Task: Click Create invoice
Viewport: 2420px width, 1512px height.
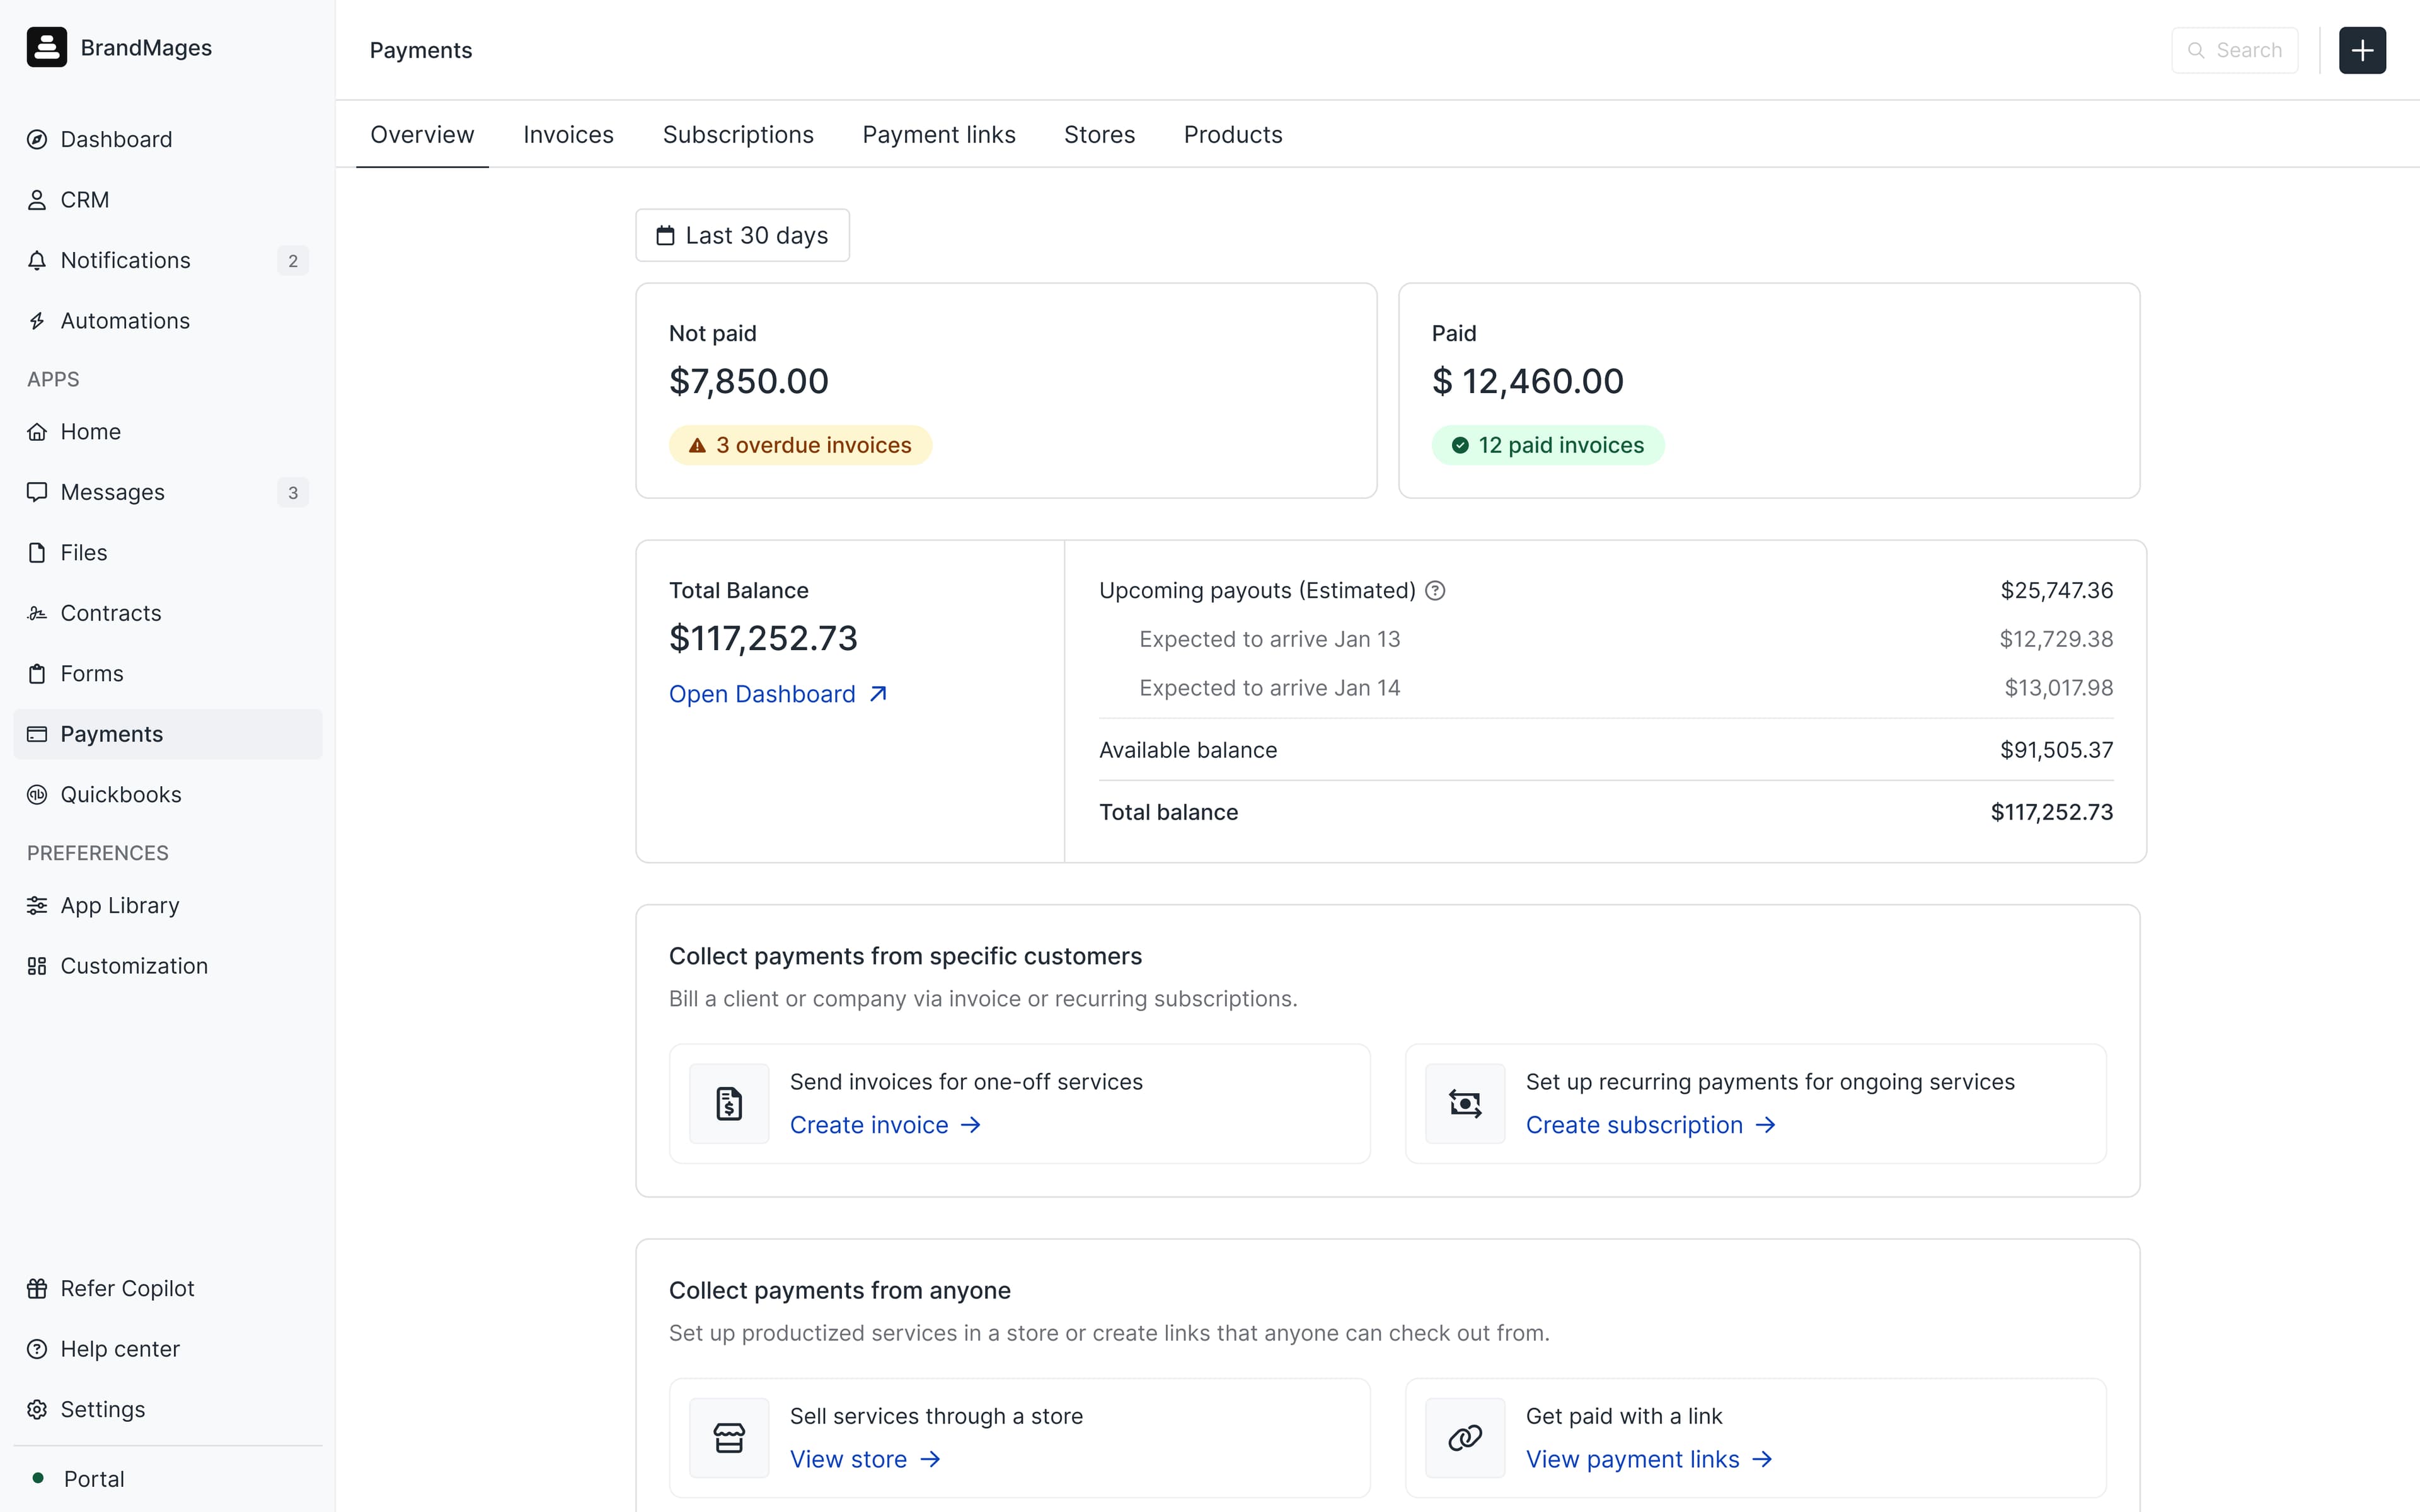Action: click(870, 1124)
